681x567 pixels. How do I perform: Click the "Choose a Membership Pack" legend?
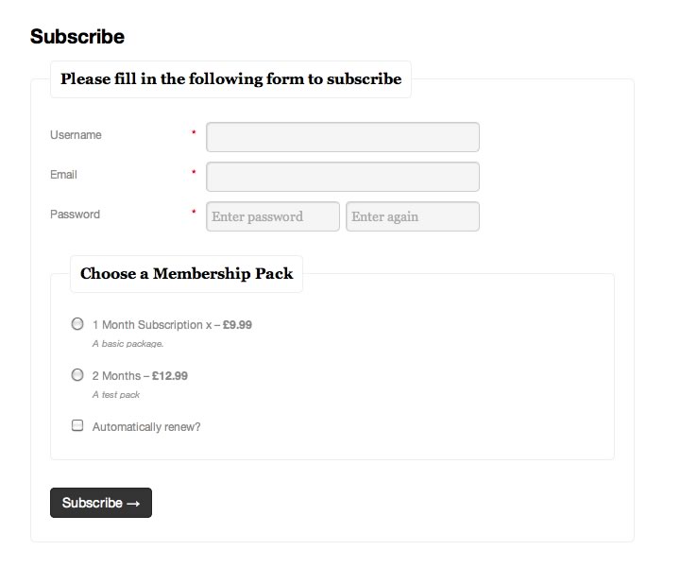(x=186, y=274)
